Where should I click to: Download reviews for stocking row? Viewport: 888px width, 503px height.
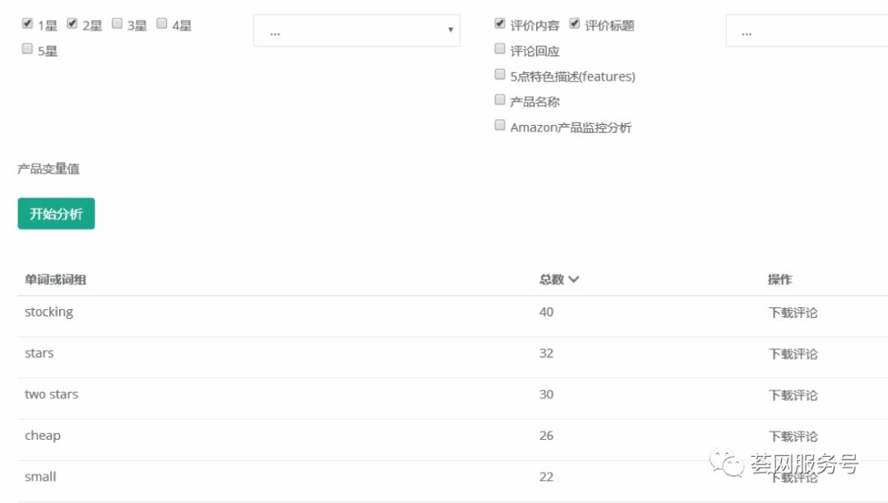coord(793,313)
